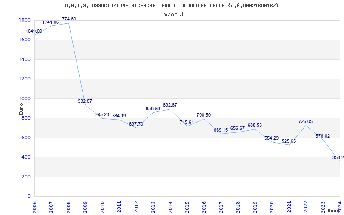Click the 2023 year label

323,207
